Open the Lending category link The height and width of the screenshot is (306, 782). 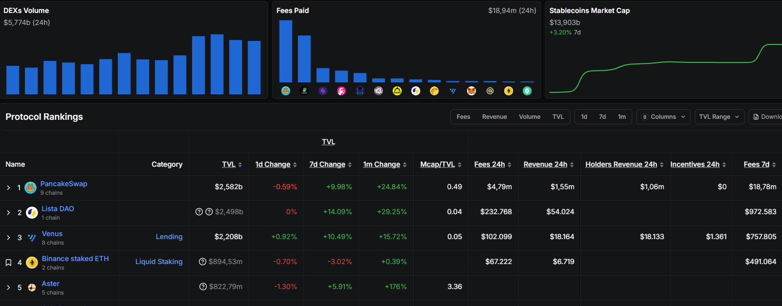click(169, 237)
